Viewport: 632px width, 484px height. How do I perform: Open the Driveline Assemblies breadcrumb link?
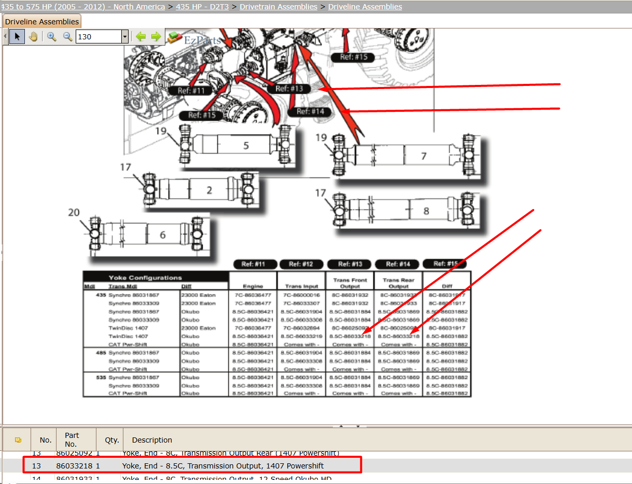pyautogui.click(x=365, y=7)
